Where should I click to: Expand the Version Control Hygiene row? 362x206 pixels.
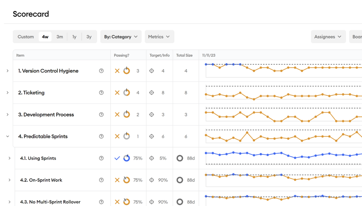7,71
